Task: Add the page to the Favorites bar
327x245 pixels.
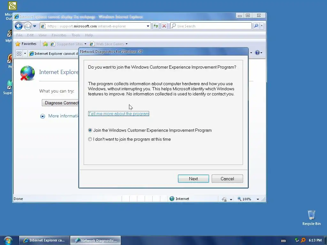Action: coord(45,44)
